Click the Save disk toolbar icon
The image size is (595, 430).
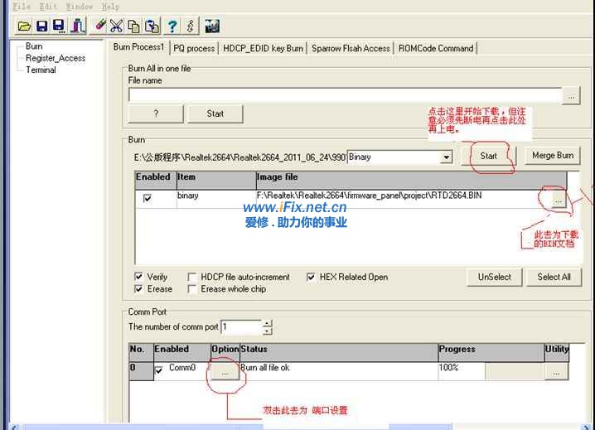41,27
